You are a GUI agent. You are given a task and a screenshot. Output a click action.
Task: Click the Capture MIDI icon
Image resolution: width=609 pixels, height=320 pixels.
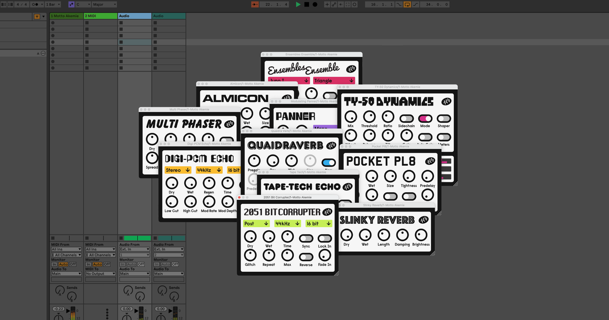click(348, 4)
